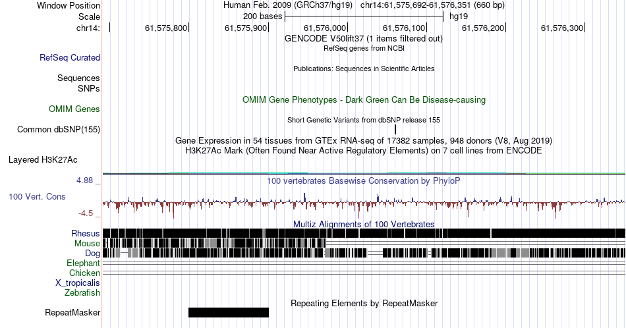Screen dimensions: 626x328
Task: Click the 100 Vert. Cons label
Action: click(x=37, y=196)
